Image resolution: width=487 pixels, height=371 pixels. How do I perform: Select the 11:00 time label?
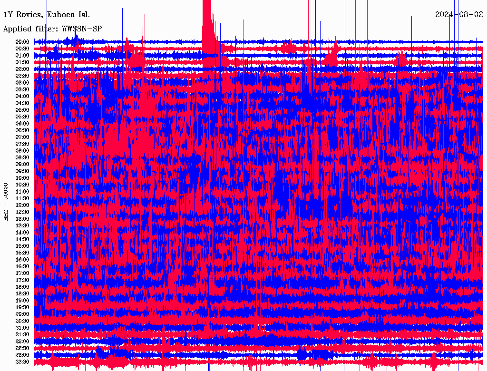coord(22,192)
